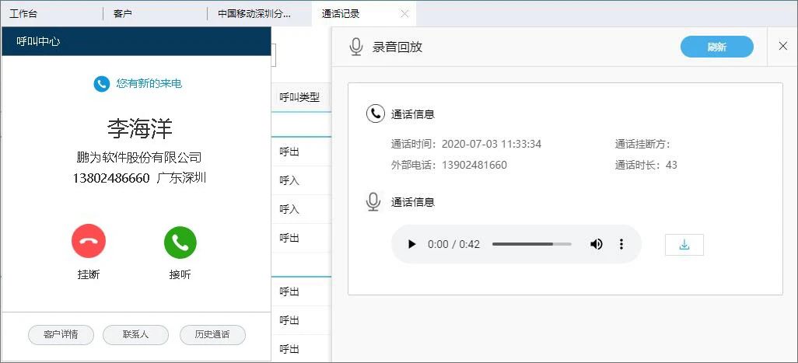Viewport: 798px width, 363px height.
Task: Click the microphone icon beside 录音回放
Action: click(x=356, y=47)
